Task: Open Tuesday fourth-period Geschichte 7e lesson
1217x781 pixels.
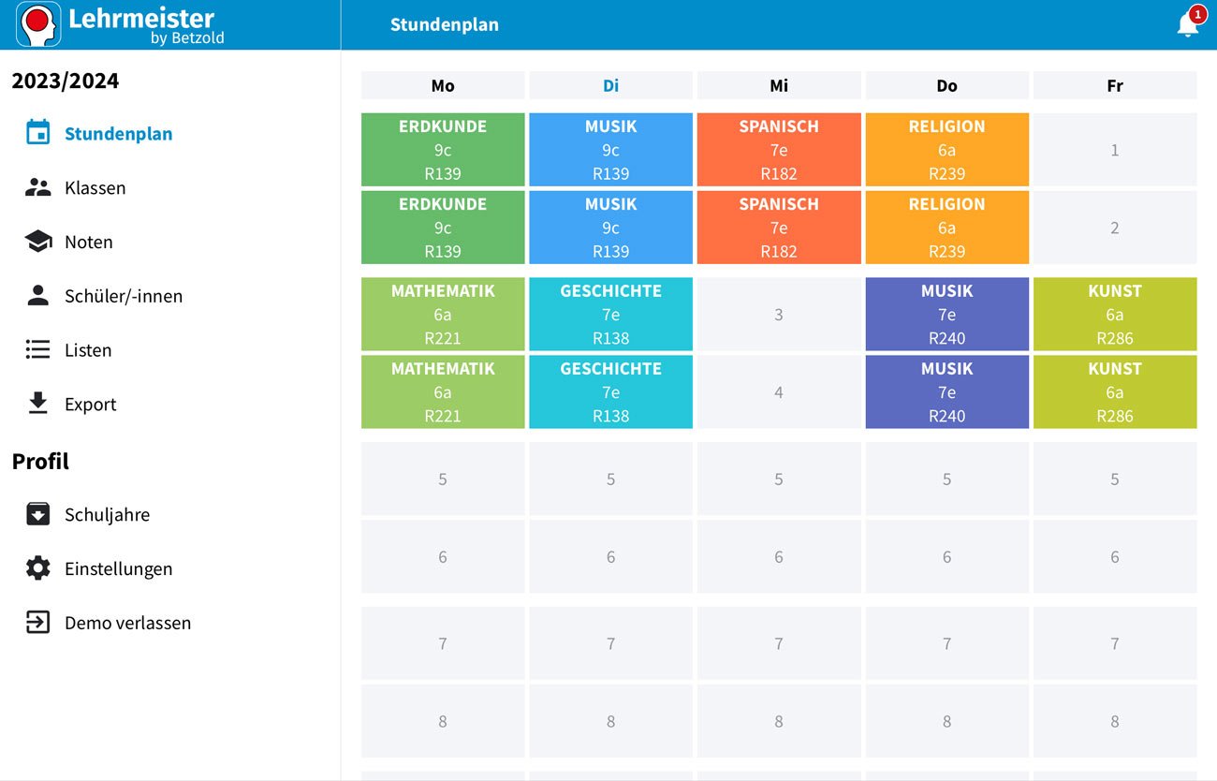Action: (x=610, y=392)
